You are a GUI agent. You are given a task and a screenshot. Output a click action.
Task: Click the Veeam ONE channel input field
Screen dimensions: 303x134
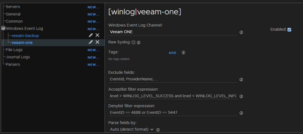tap(173, 32)
